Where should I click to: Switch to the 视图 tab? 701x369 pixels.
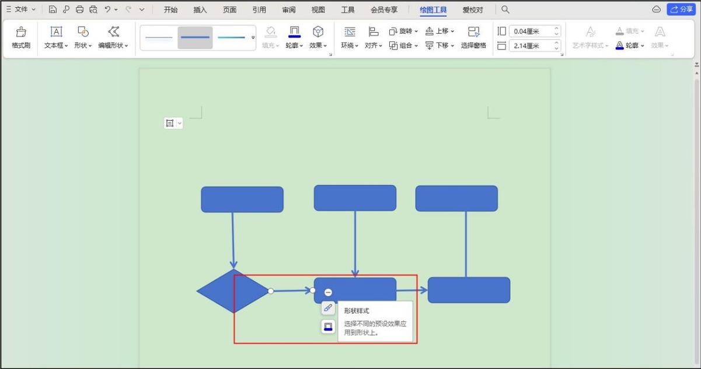click(318, 10)
